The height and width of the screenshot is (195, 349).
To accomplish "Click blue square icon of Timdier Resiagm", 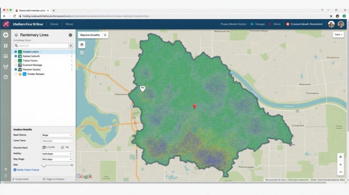I will coord(25,74).
